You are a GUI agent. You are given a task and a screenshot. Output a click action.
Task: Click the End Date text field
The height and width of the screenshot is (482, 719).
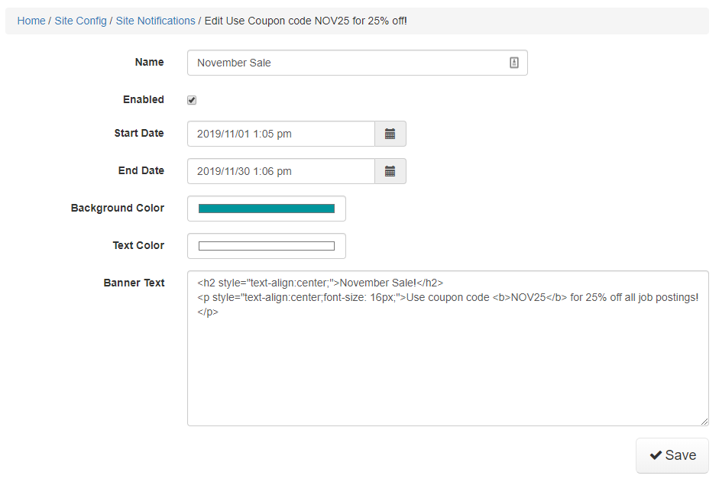click(281, 172)
